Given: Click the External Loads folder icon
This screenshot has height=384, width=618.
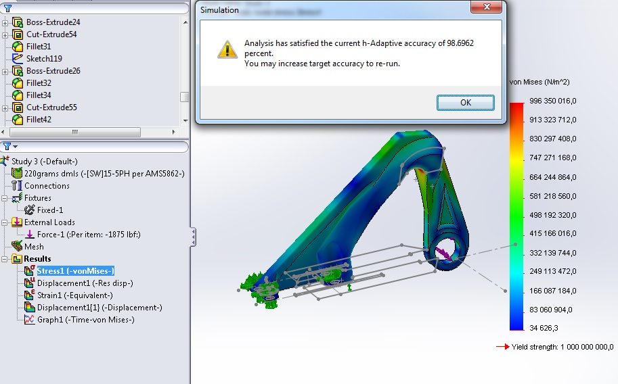Looking at the screenshot, I should [x=16, y=222].
